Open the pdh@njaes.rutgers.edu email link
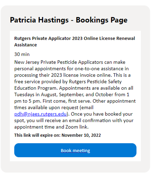Image resolution: width=166 pixels, height=178 pixels. pyautogui.click(x=40, y=114)
